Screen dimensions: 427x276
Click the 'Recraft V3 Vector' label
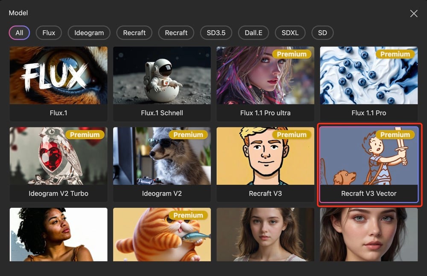tap(369, 193)
